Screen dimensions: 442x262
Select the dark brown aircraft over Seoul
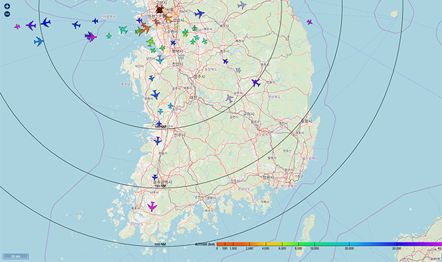pyautogui.click(x=160, y=10)
